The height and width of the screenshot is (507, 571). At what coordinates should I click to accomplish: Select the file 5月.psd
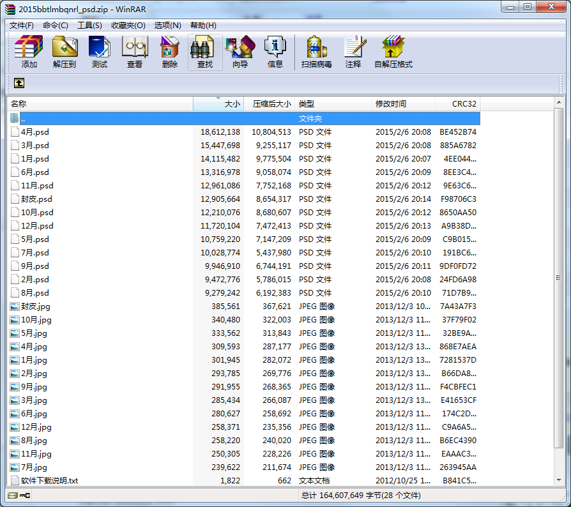pyautogui.click(x=35, y=239)
